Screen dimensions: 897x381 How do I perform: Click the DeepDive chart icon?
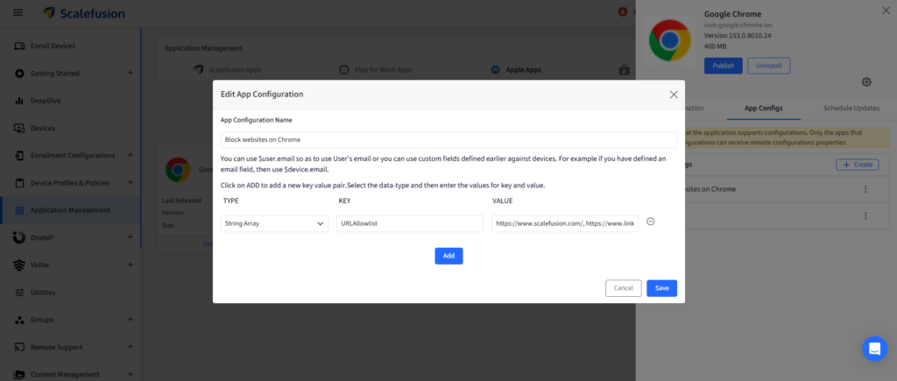click(x=19, y=101)
